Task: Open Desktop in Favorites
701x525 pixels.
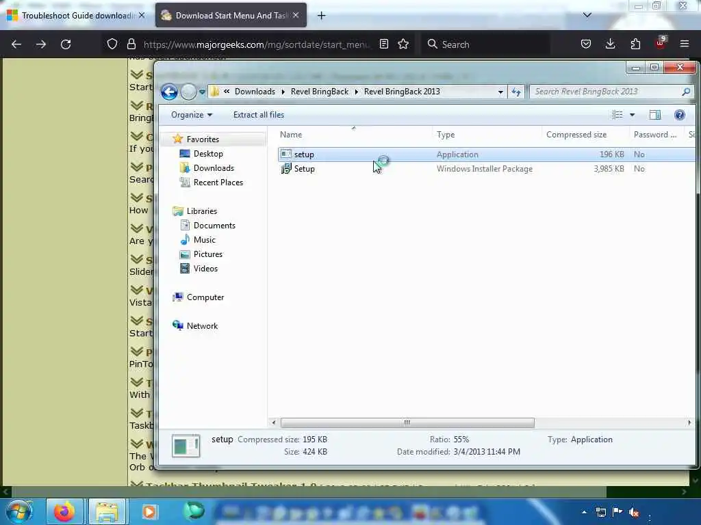Action: point(208,154)
